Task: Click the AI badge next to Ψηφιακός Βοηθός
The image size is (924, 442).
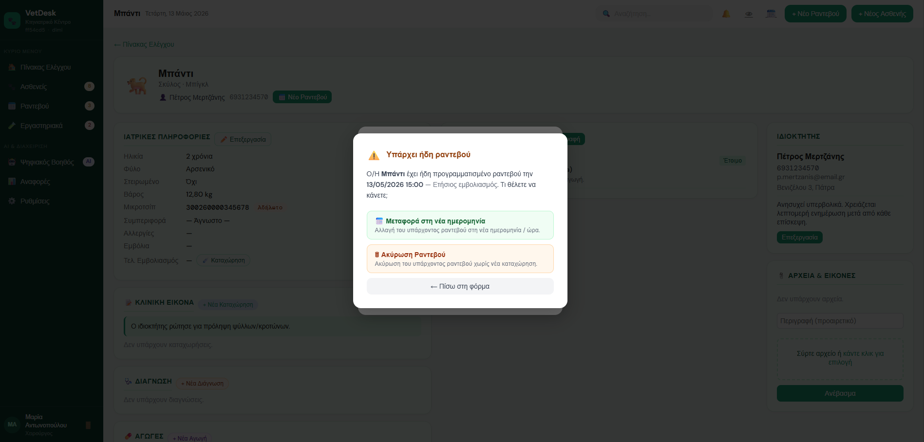Action: coord(89,162)
